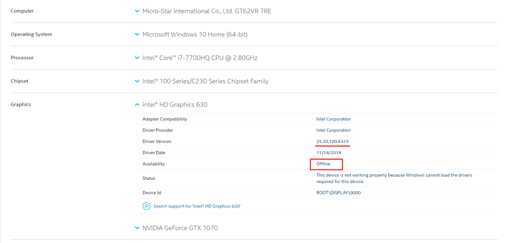Select the Device Id ROOT\DISPLAY\0000 value
This screenshot has width=507, height=243.
338,193
